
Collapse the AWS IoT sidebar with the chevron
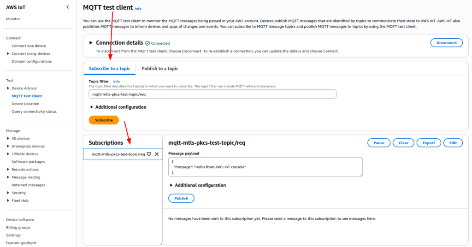68,7
